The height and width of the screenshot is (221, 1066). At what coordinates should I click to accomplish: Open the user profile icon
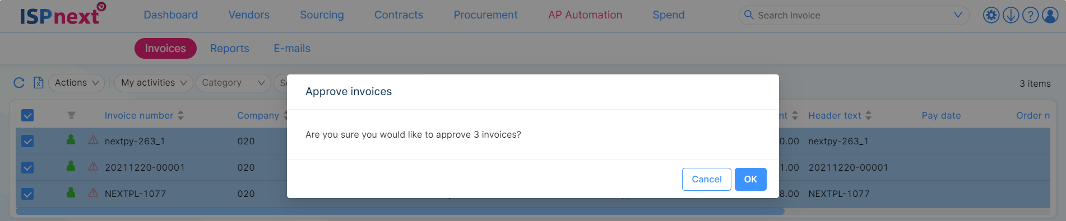point(1050,15)
